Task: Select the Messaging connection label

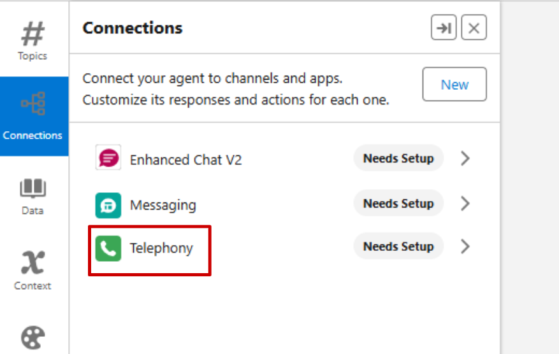Action: point(163,205)
